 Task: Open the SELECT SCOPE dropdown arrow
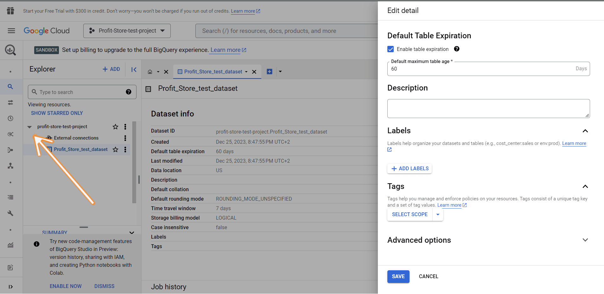pyautogui.click(x=438, y=215)
